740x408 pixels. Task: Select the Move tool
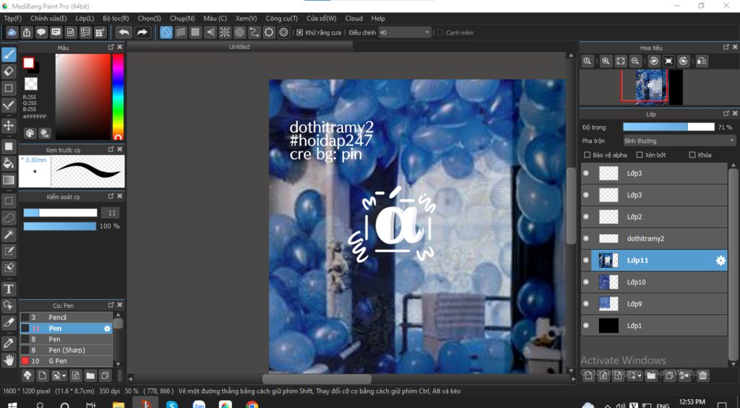point(9,125)
